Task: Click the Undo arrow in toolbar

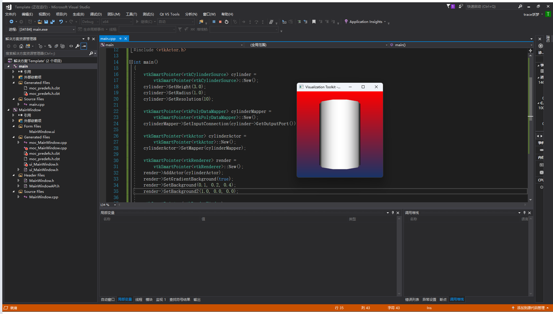Action: [x=61, y=22]
